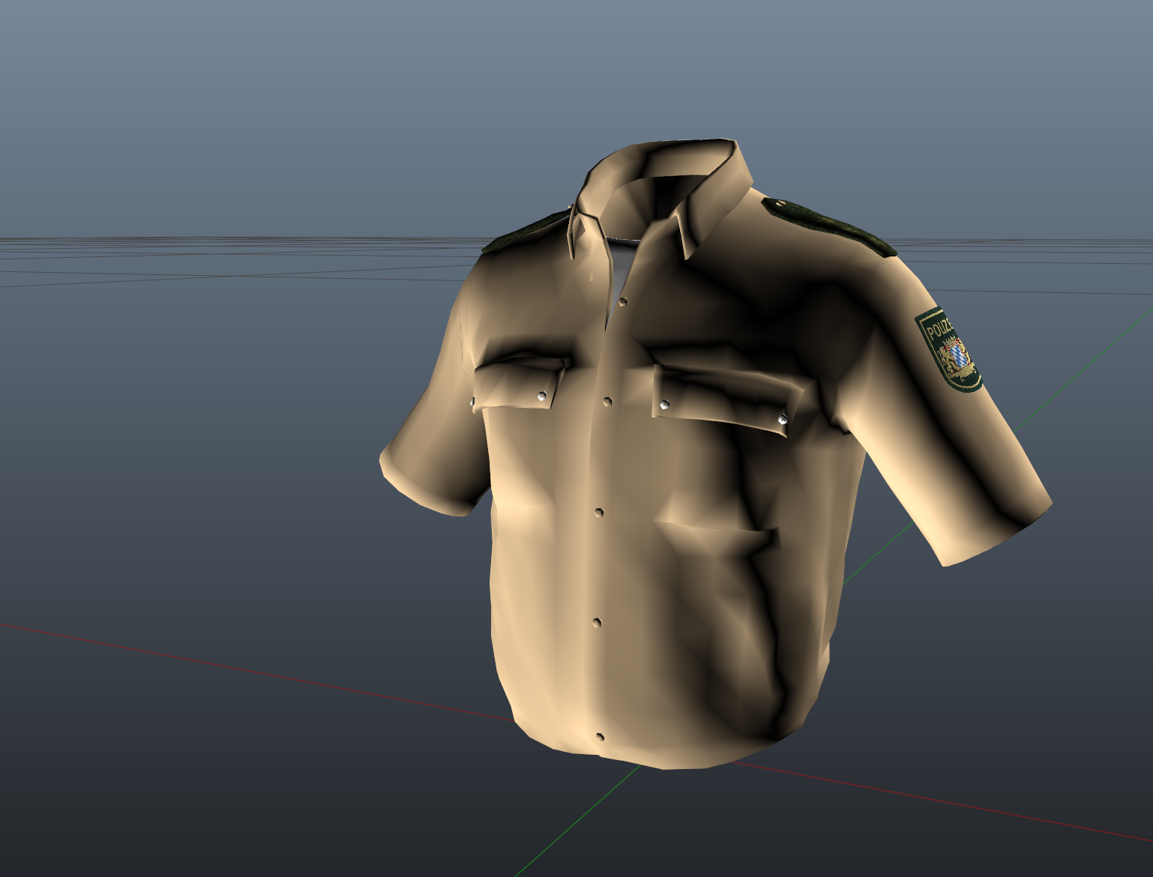Click the inner silver stud on viewer's-left pocket flap
The image size is (1153, 877).
click(x=541, y=394)
